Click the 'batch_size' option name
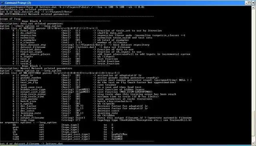 click(28, 101)
